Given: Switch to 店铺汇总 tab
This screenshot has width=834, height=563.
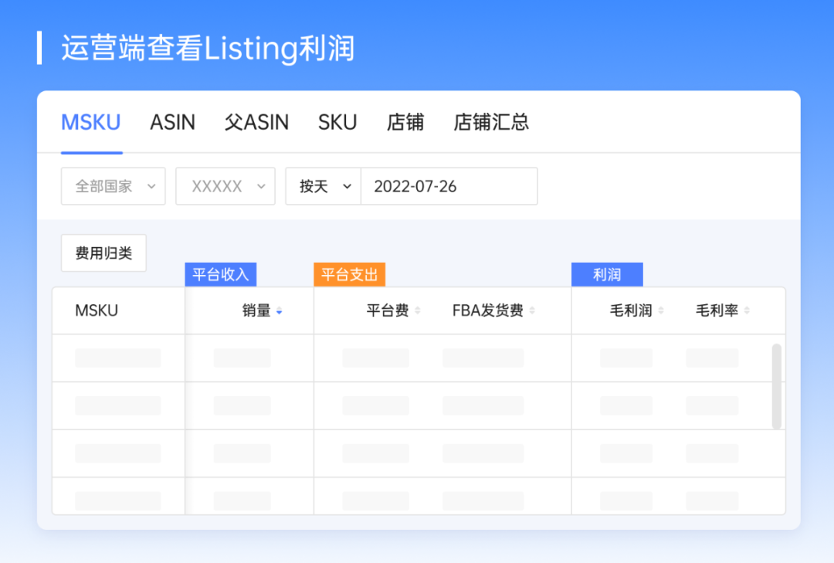Looking at the screenshot, I should pos(491,122).
